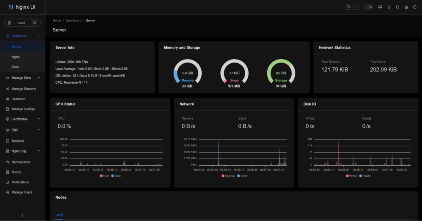Click the Home breadcrumb link
This screenshot has width=422, height=221.
click(x=57, y=20)
